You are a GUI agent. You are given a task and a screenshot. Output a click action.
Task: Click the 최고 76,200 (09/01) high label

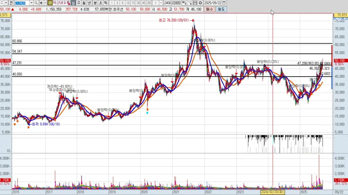pos(174,20)
